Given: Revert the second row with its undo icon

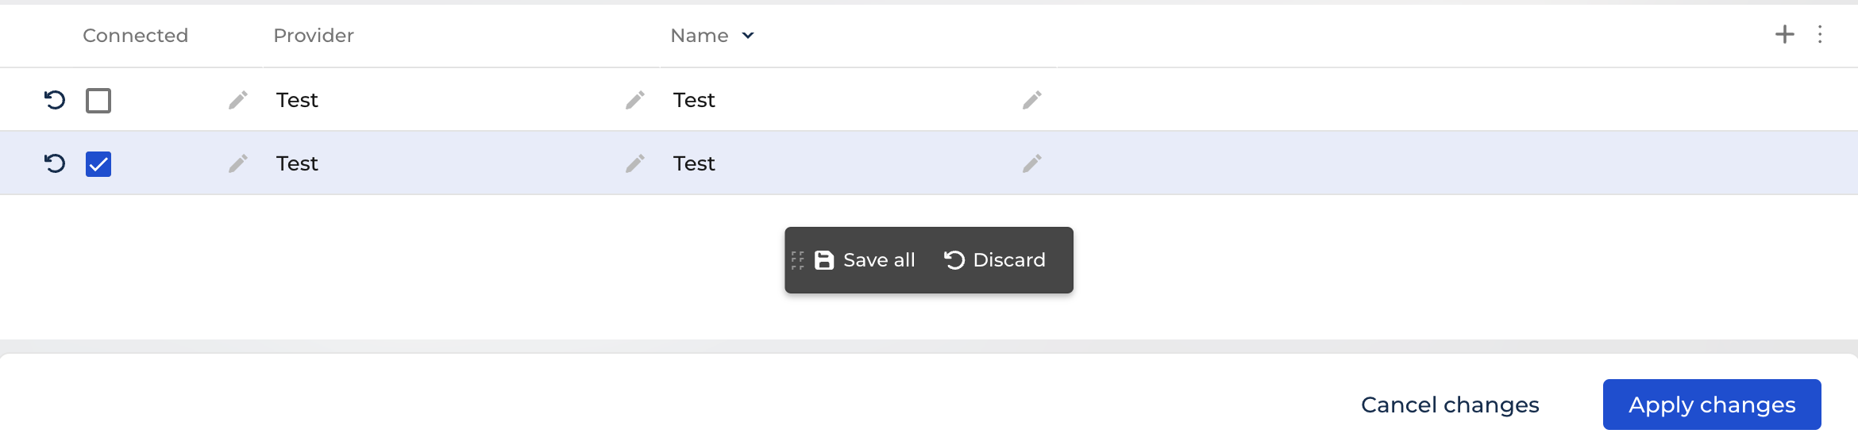Looking at the screenshot, I should tap(55, 163).
